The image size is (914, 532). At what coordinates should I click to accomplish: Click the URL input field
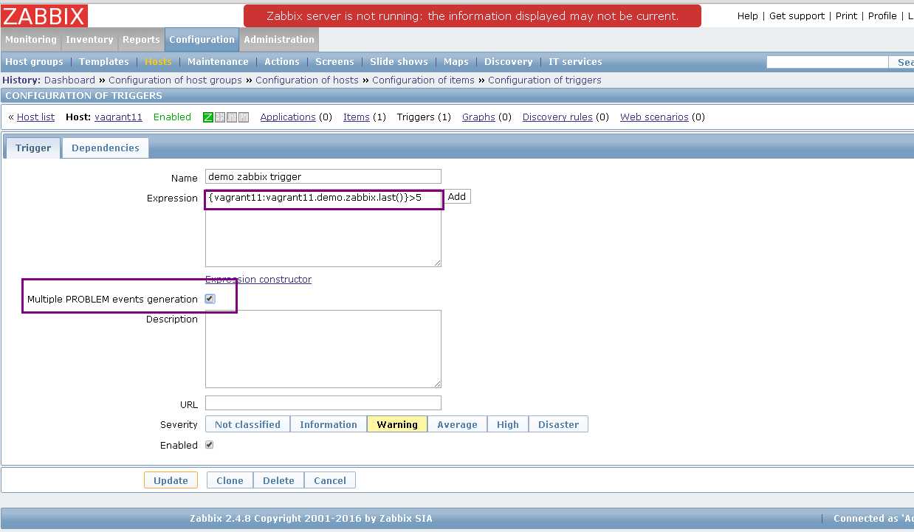[323, 403]
